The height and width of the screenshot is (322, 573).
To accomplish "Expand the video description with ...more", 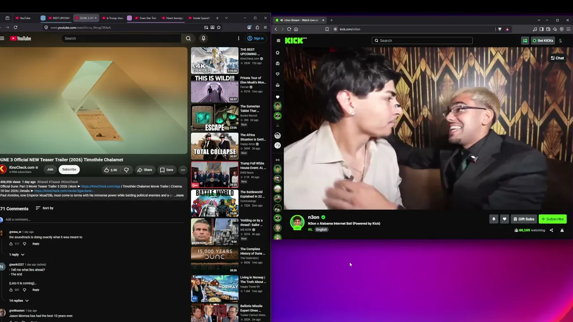I will (178, 195).
